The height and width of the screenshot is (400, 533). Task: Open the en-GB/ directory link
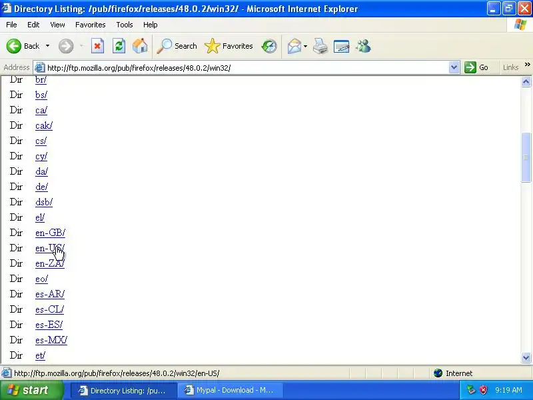51,233
